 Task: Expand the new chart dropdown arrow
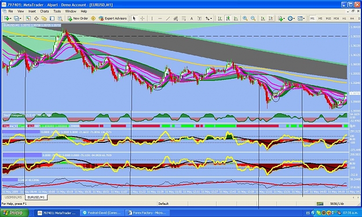(10, 19)
